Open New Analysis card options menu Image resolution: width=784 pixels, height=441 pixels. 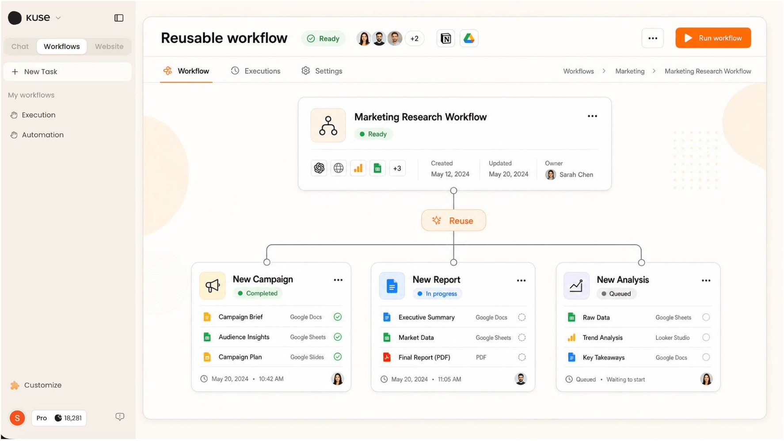706,281
